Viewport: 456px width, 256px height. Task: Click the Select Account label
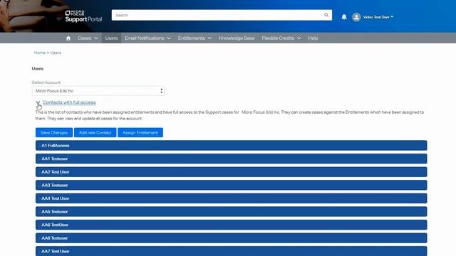(x=46, y=82)
